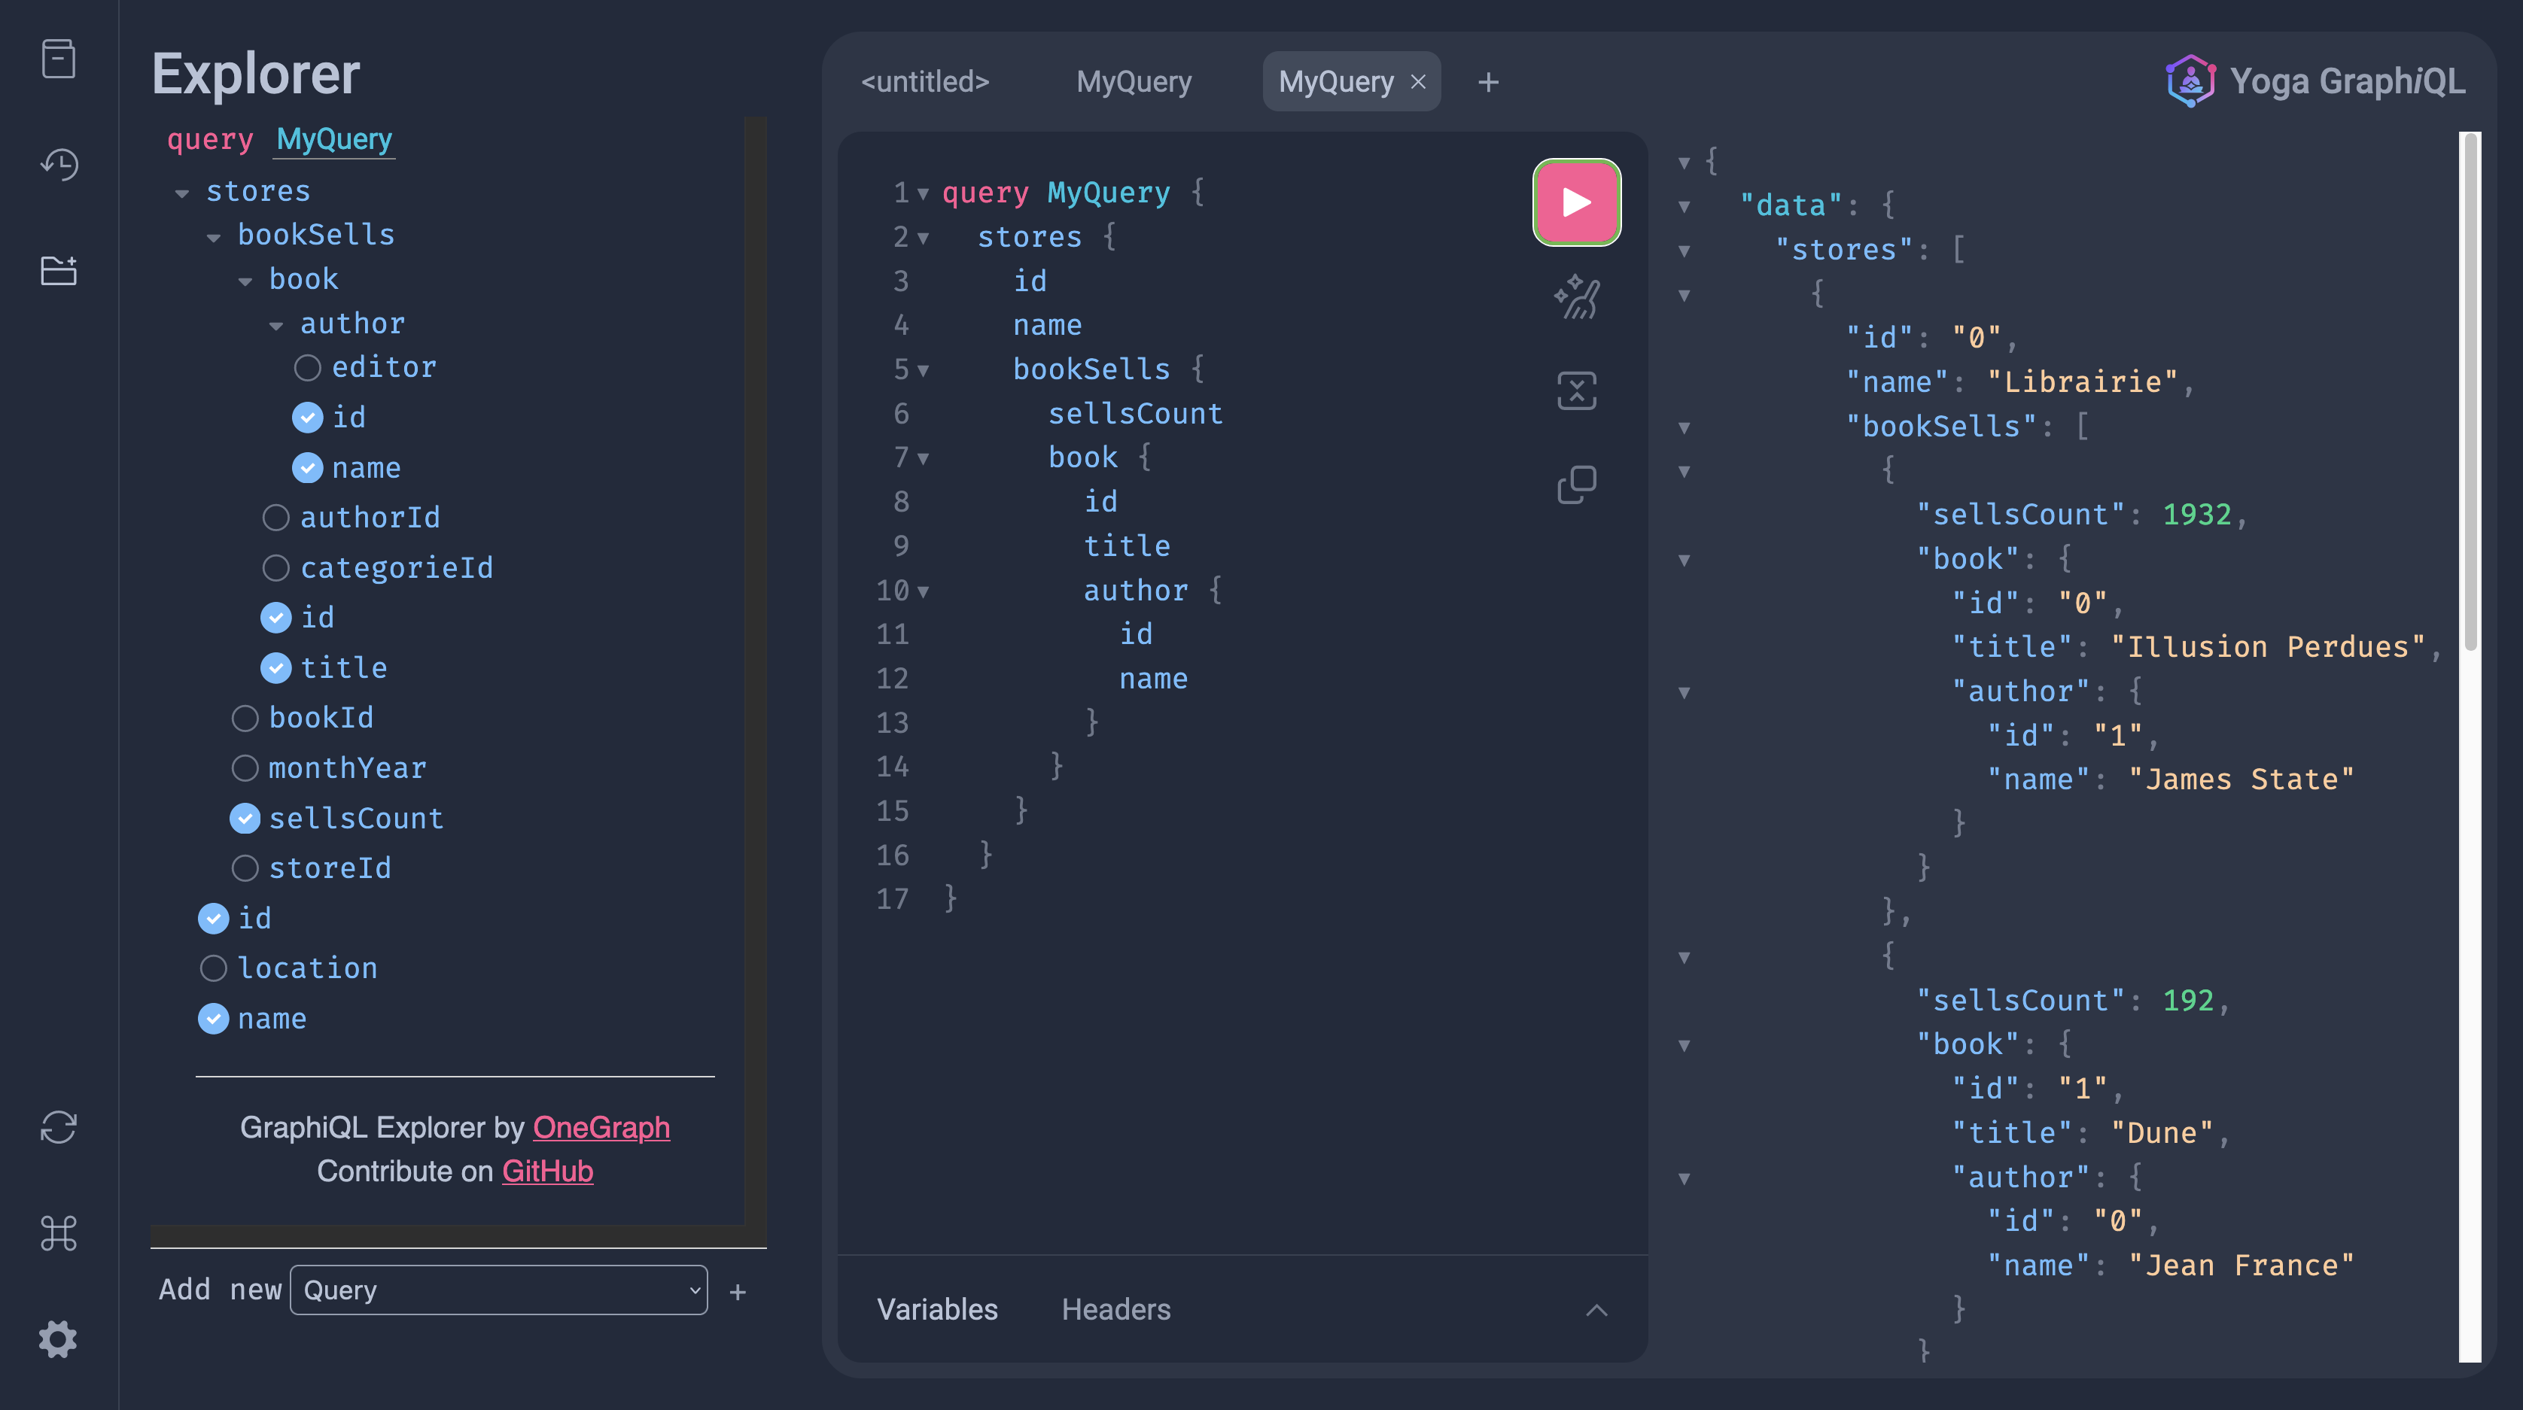The width and height of the screenshot is (2523, 1410).
Task: Show query history from the clock icon
Action: [59, 165]
